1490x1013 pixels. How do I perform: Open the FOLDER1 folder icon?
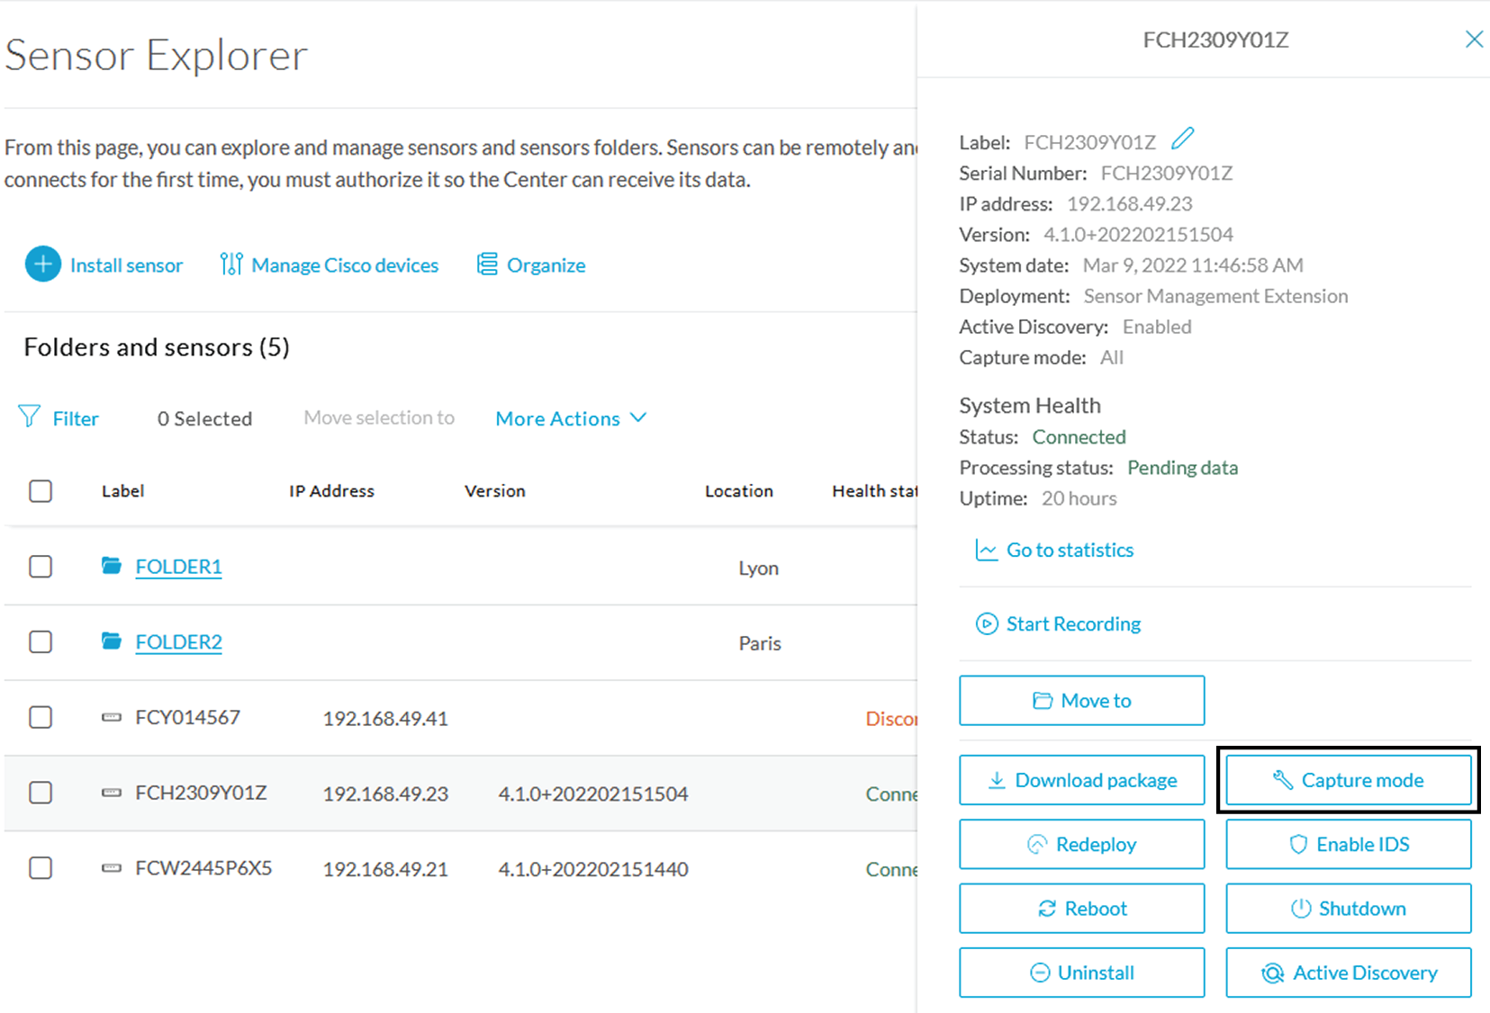tap(112, 566)
